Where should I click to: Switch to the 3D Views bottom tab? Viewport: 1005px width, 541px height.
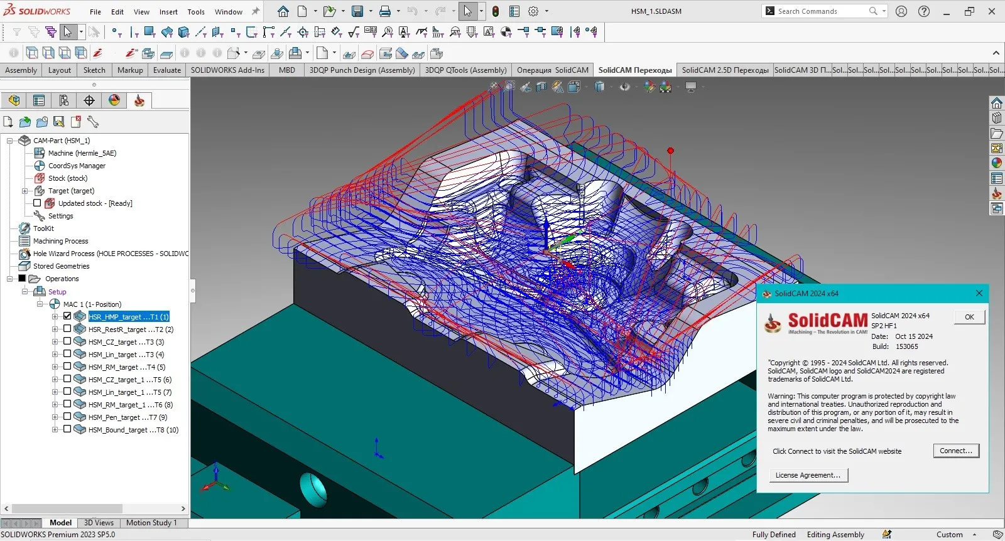point(99,523)
